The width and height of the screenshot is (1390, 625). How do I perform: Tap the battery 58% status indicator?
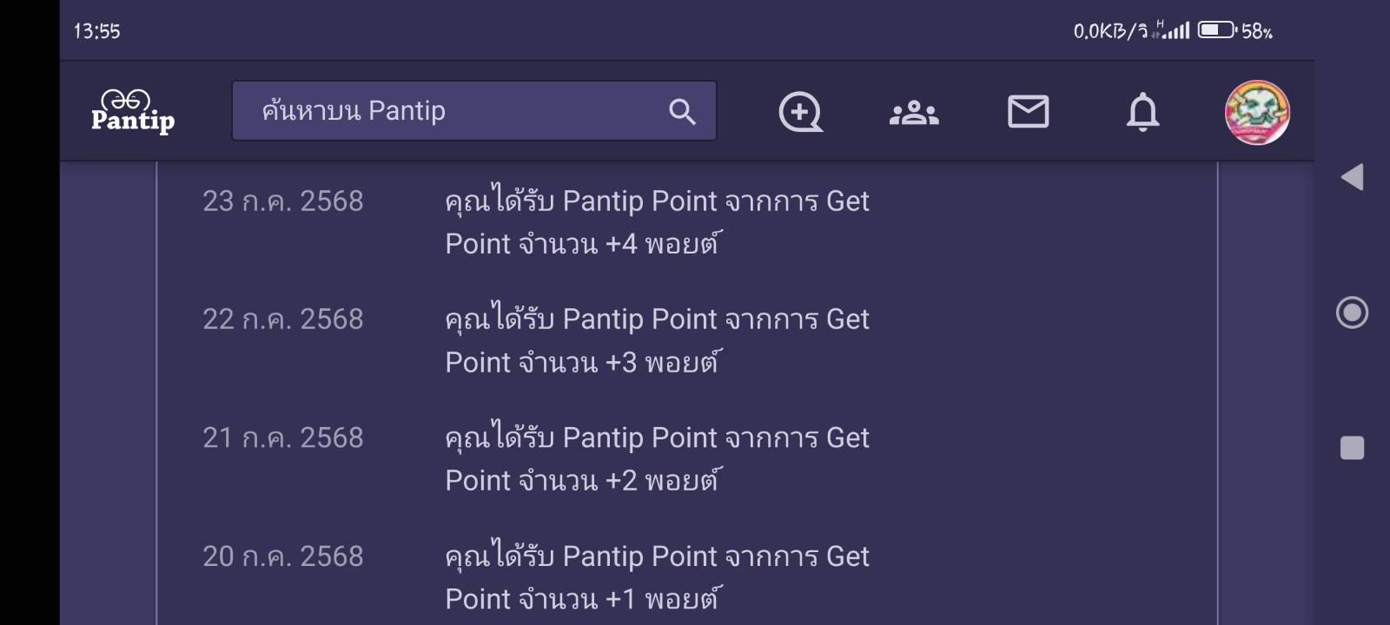[1235, 31]
